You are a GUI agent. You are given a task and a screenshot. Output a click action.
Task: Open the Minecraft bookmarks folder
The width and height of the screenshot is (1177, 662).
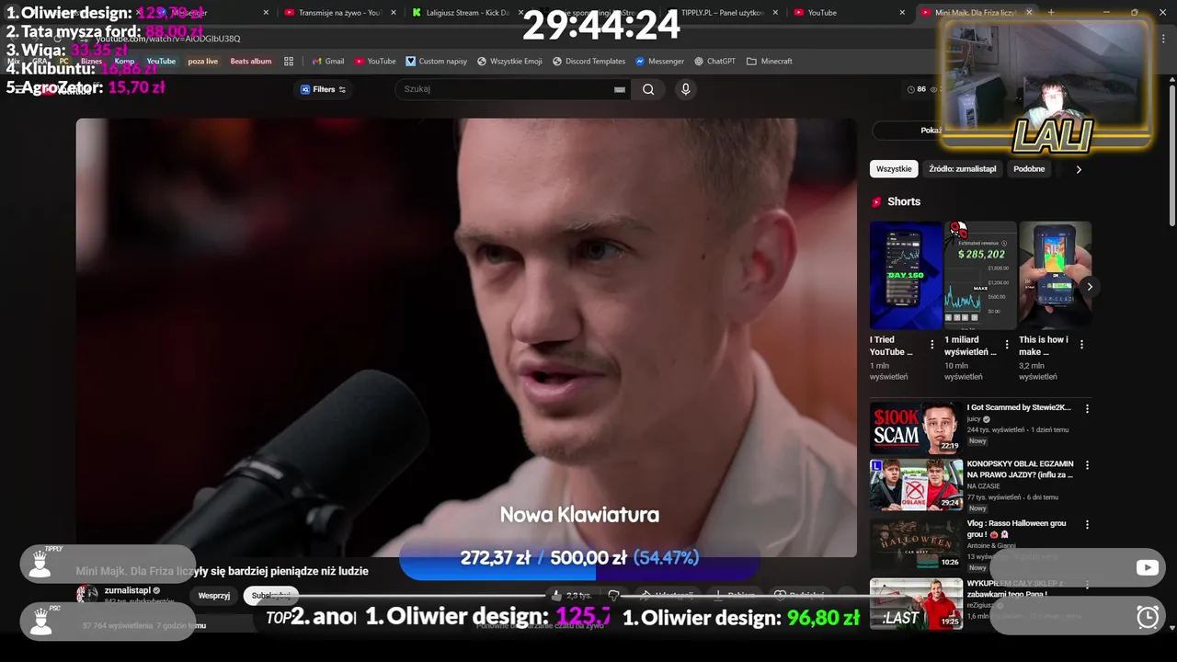coord(770,62)
